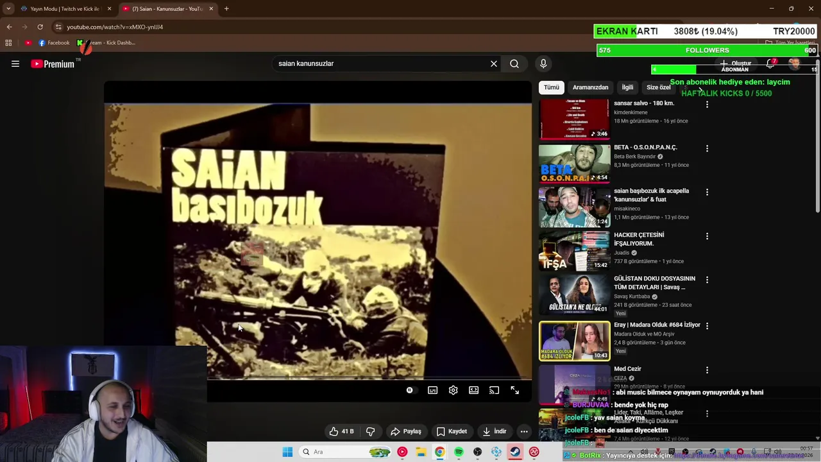Switch the player to theater mode
821x462 pixels.
(473, 390)
